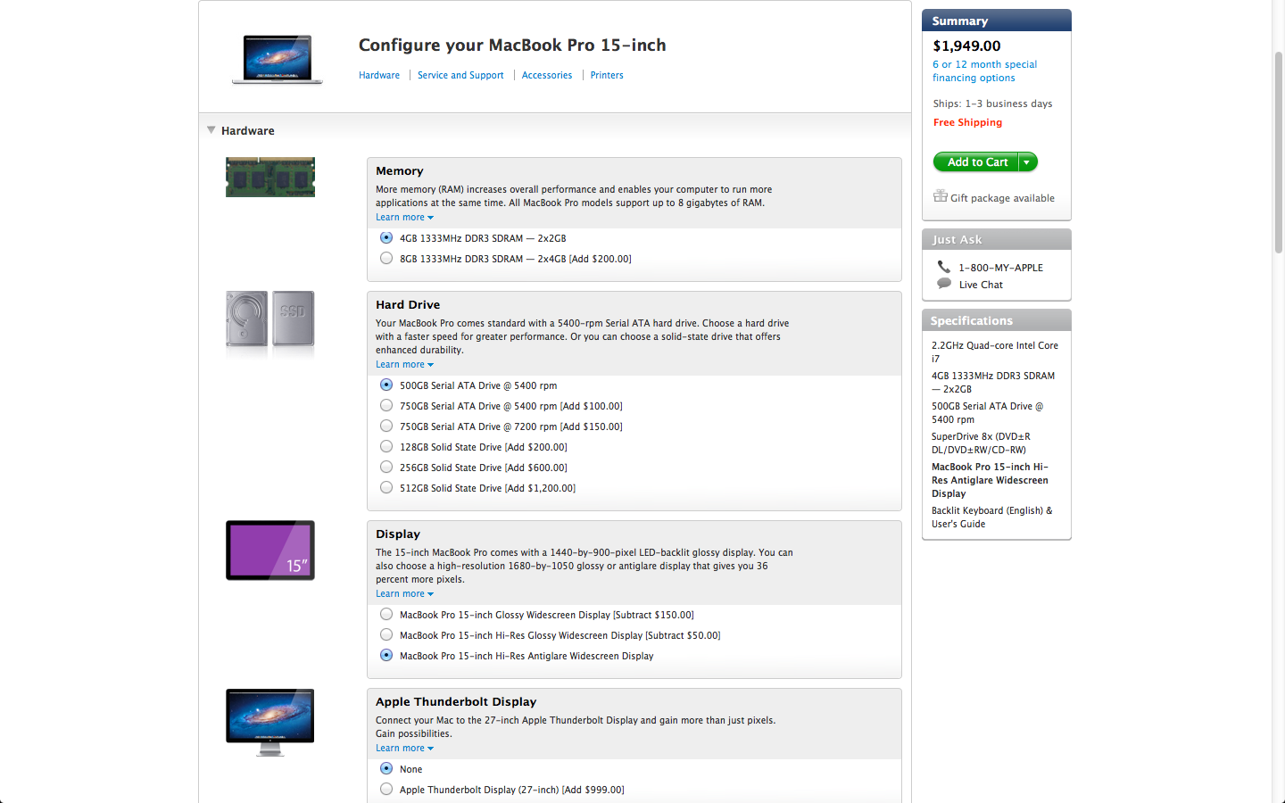Click the purple 15-inch display image
1285x803 pixels.
pyautogui.click(x=270, y=551)
